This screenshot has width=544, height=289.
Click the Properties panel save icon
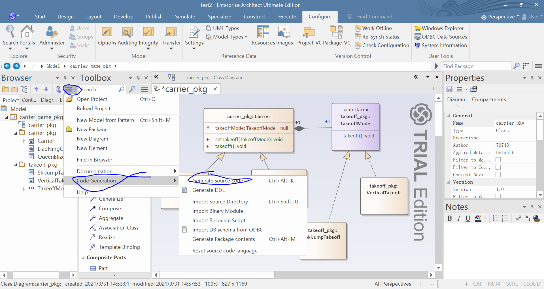click(449, 89)
